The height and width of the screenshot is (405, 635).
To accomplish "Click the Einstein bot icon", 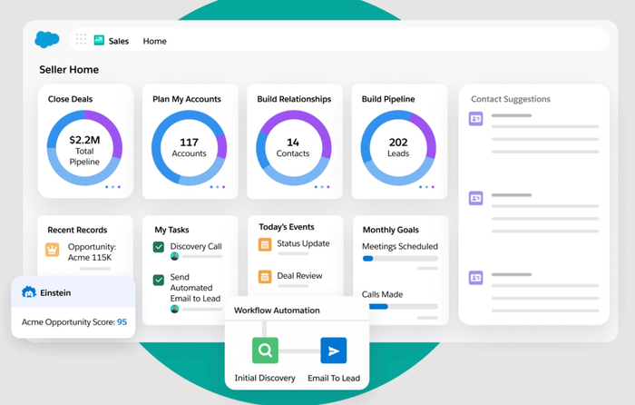I will click(x=29, y=291).
